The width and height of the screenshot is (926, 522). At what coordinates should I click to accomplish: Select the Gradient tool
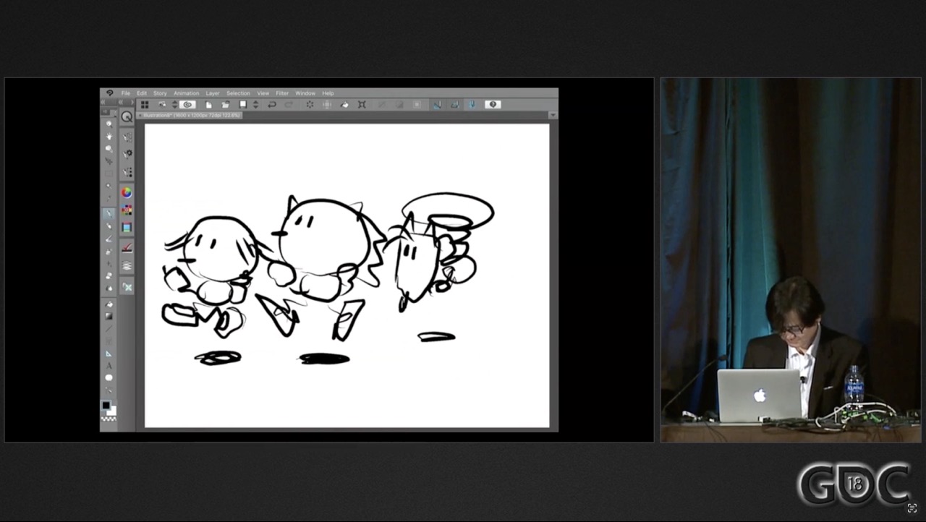(x=109, y=316)
